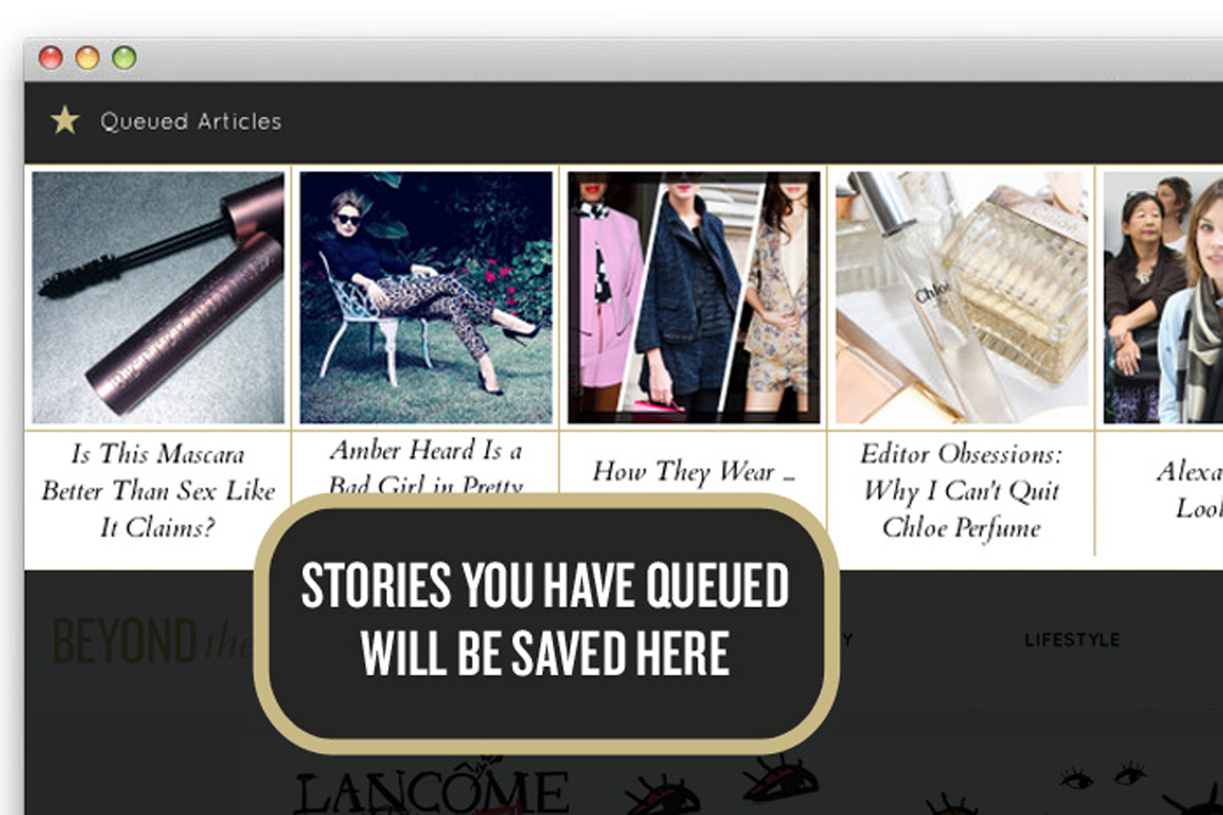Open the 'How They Wear' headline link

tap(694, 471)
